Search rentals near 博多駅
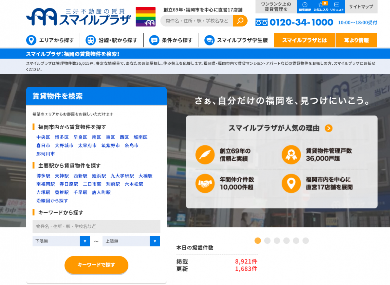This screenshot has height=285, width=390. tap(43, 176)
